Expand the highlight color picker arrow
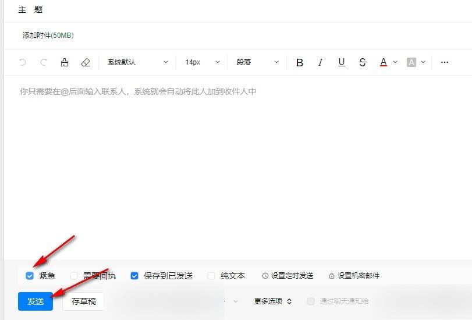 click(x=423, y=62)
